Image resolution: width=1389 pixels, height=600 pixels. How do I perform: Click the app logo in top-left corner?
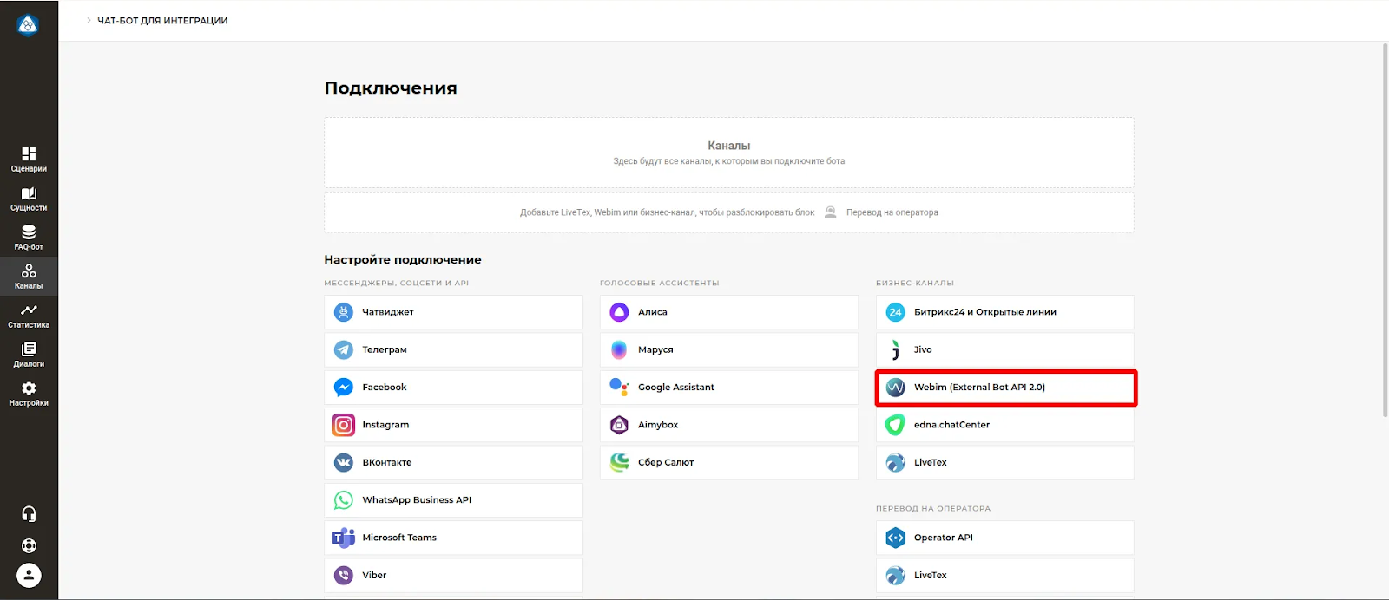pyautogui.click(x=28, y=25)
